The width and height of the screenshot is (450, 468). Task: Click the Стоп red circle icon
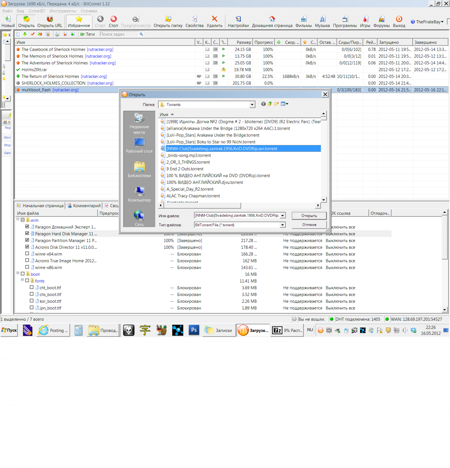[113, 19]
